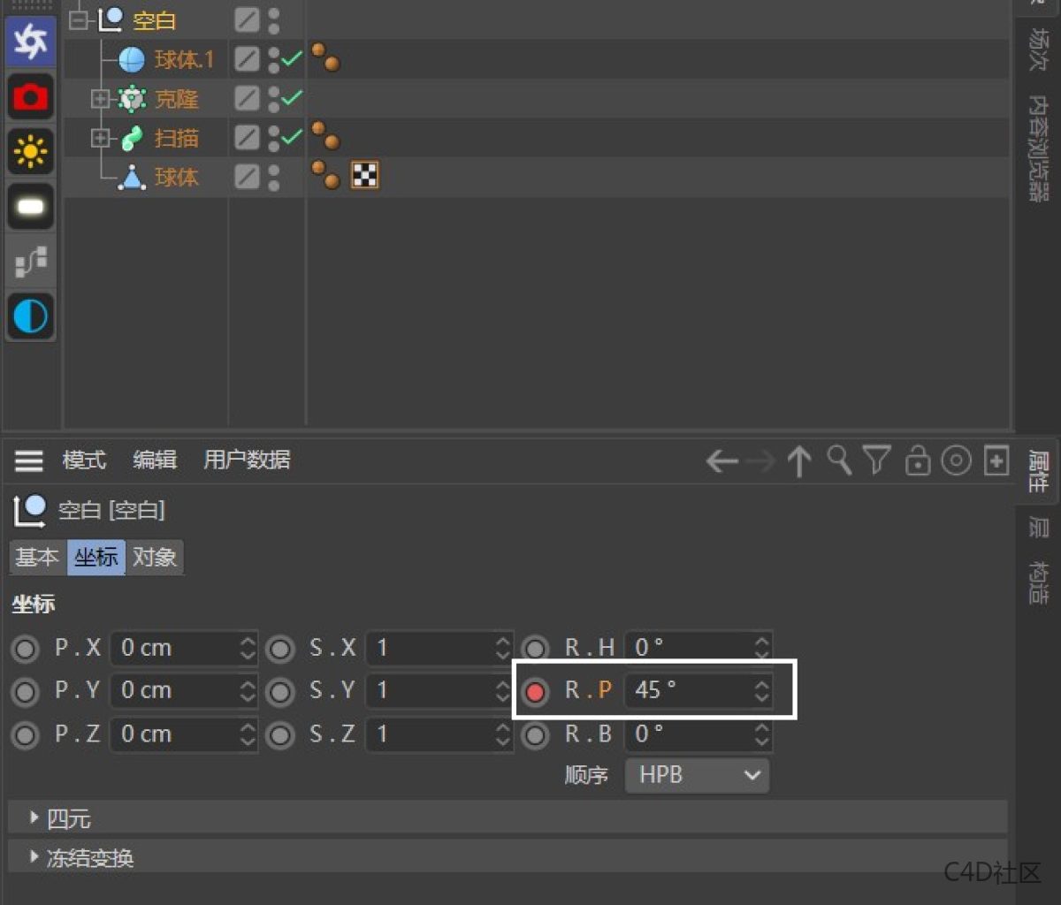Click the half-circle contrast icon in the left toolbar

[30, 316]
